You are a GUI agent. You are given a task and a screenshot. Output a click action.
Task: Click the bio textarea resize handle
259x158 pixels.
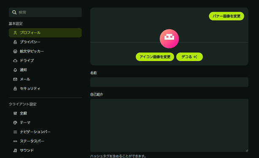[247, 150]
